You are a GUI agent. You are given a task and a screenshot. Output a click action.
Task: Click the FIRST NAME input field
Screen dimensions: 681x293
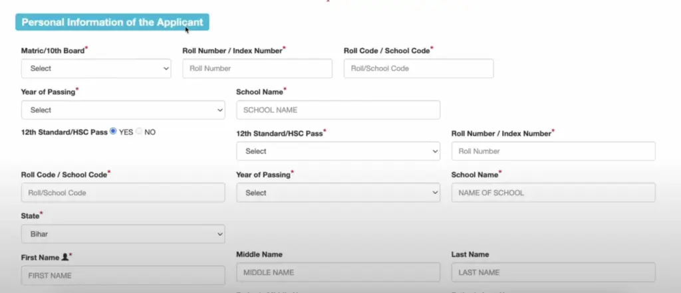(123, 276)
